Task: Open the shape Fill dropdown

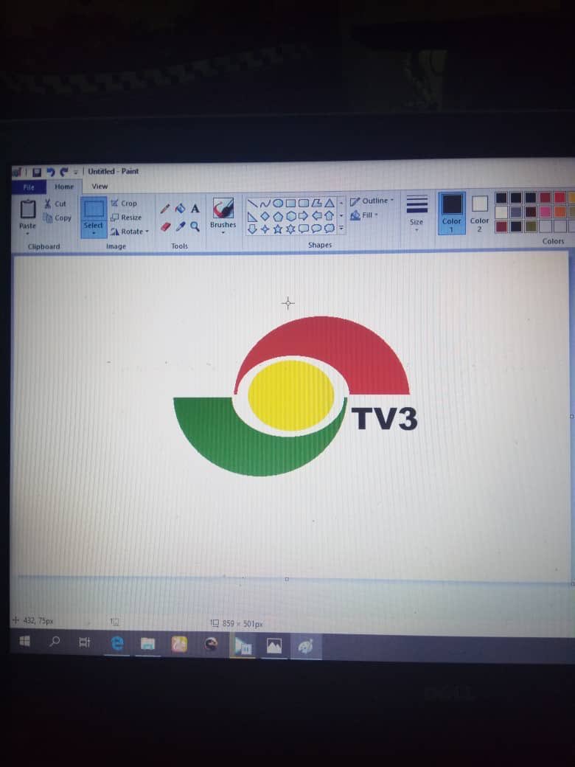Action: (x=364, y=215)
